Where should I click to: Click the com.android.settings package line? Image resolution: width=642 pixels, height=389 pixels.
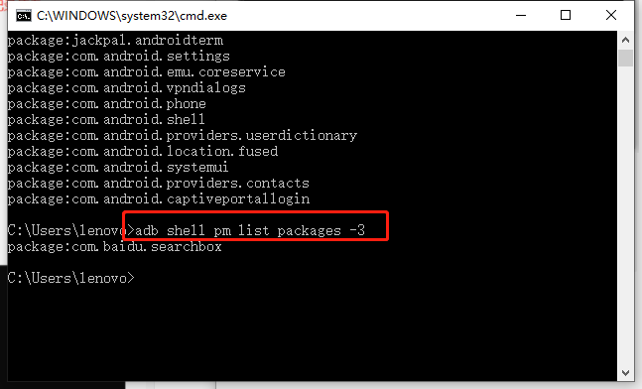[x=119, y=57]
